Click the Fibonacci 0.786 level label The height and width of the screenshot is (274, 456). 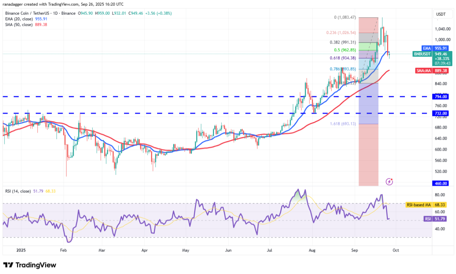(x=343, y=69)
